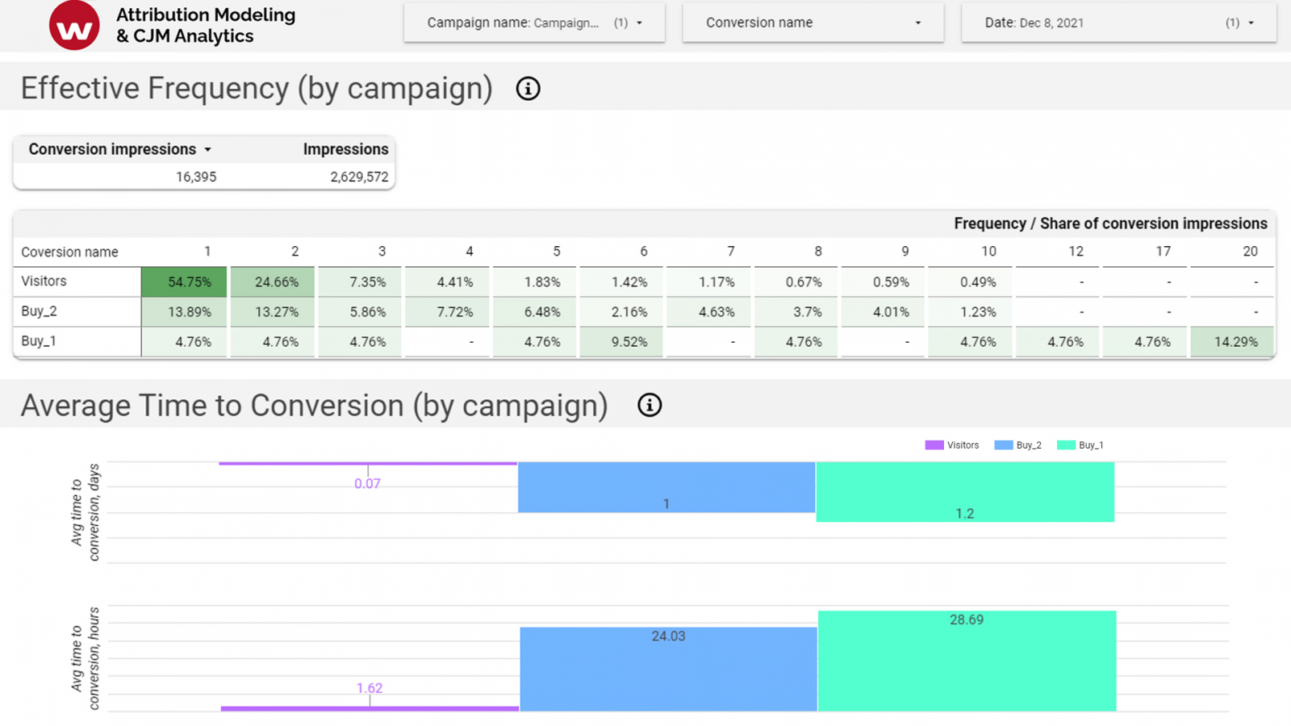Click the blue Buy_2 legend swatch
The image size is (1291, 726).
point(1004,445)
